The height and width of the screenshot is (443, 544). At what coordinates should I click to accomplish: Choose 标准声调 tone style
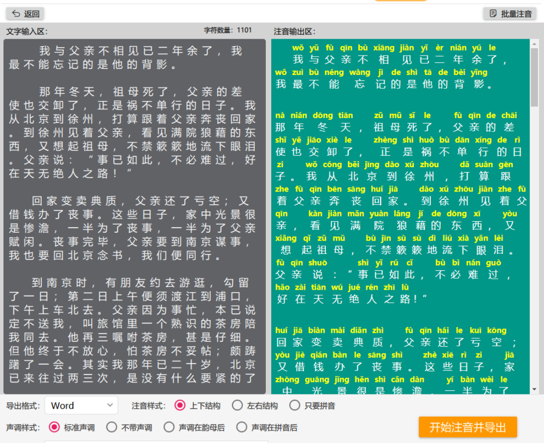point(54,427)
